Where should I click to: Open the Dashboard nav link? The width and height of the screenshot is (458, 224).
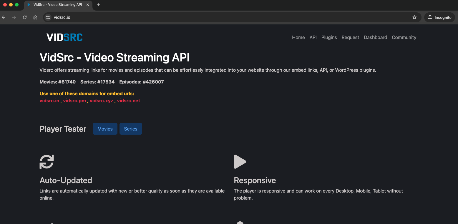point(375,37)
